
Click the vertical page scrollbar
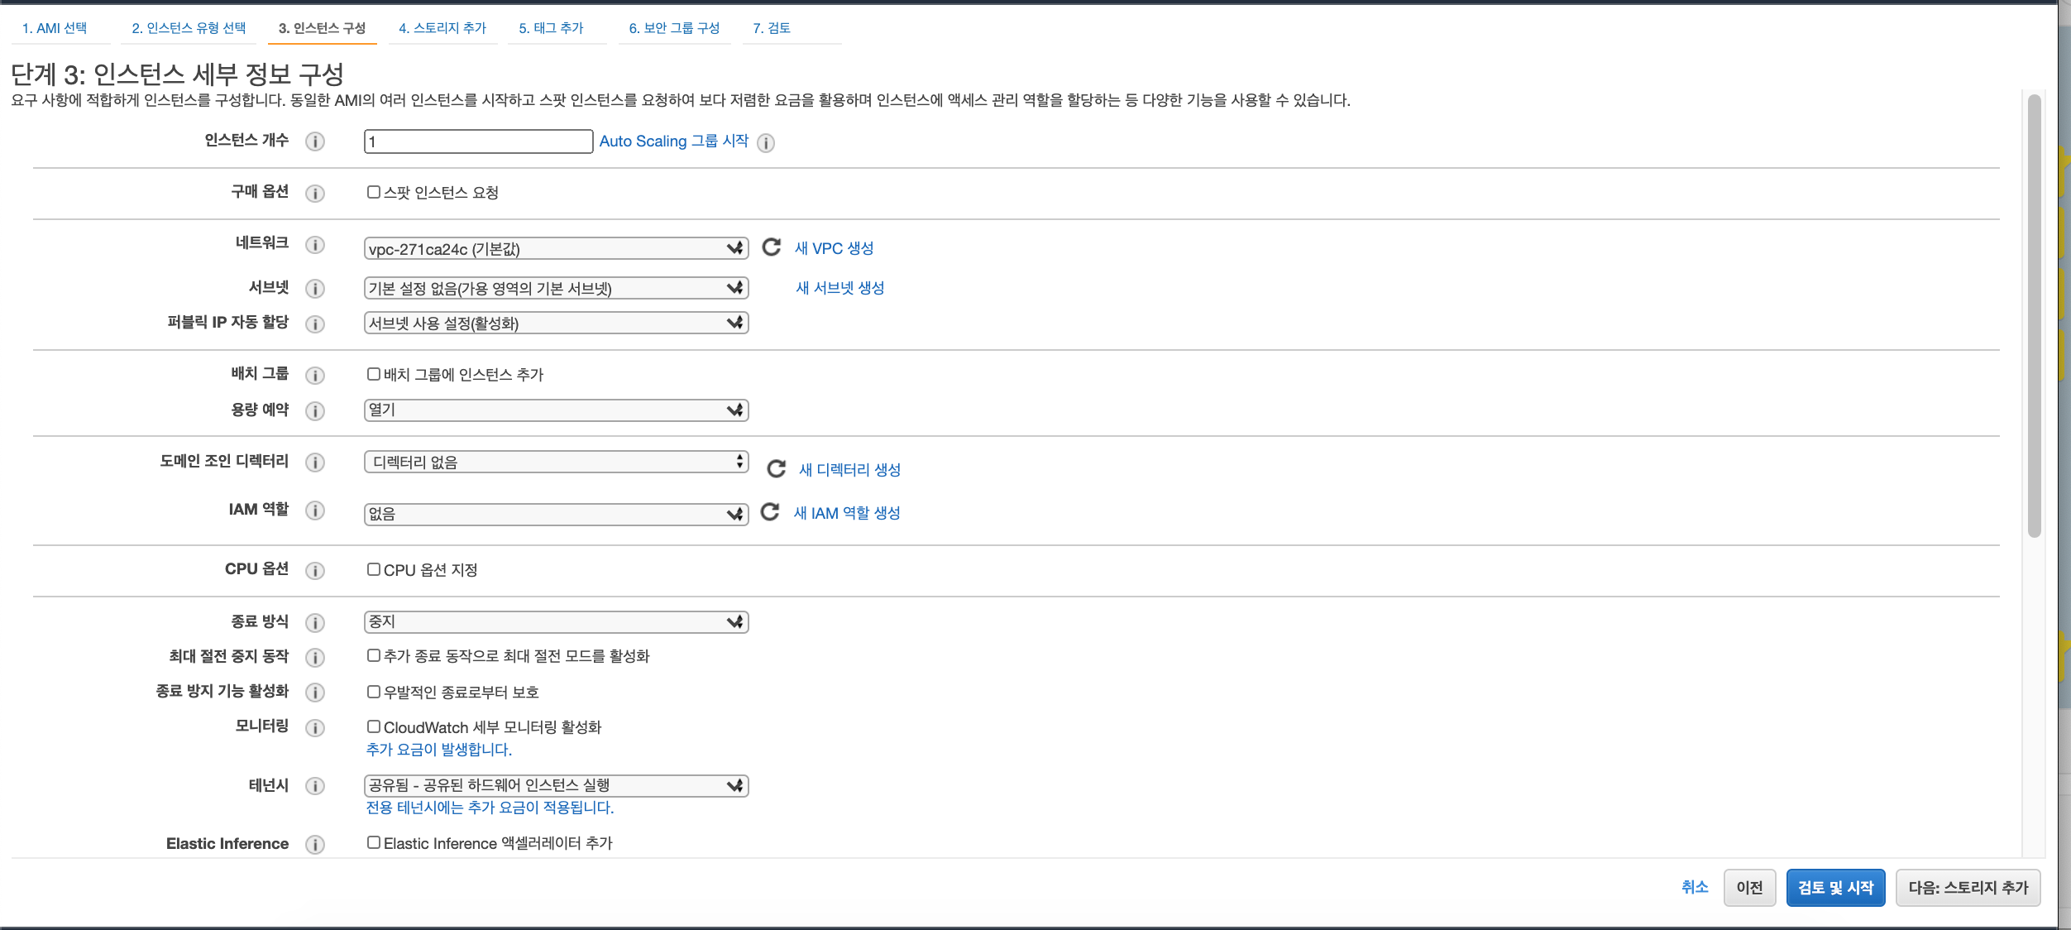coord(2034,314)
